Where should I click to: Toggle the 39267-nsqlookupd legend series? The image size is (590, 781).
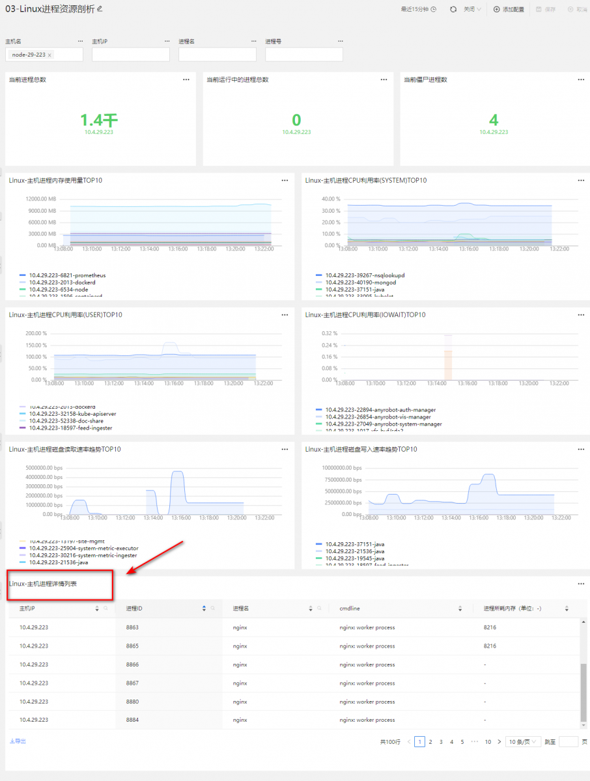360,275
